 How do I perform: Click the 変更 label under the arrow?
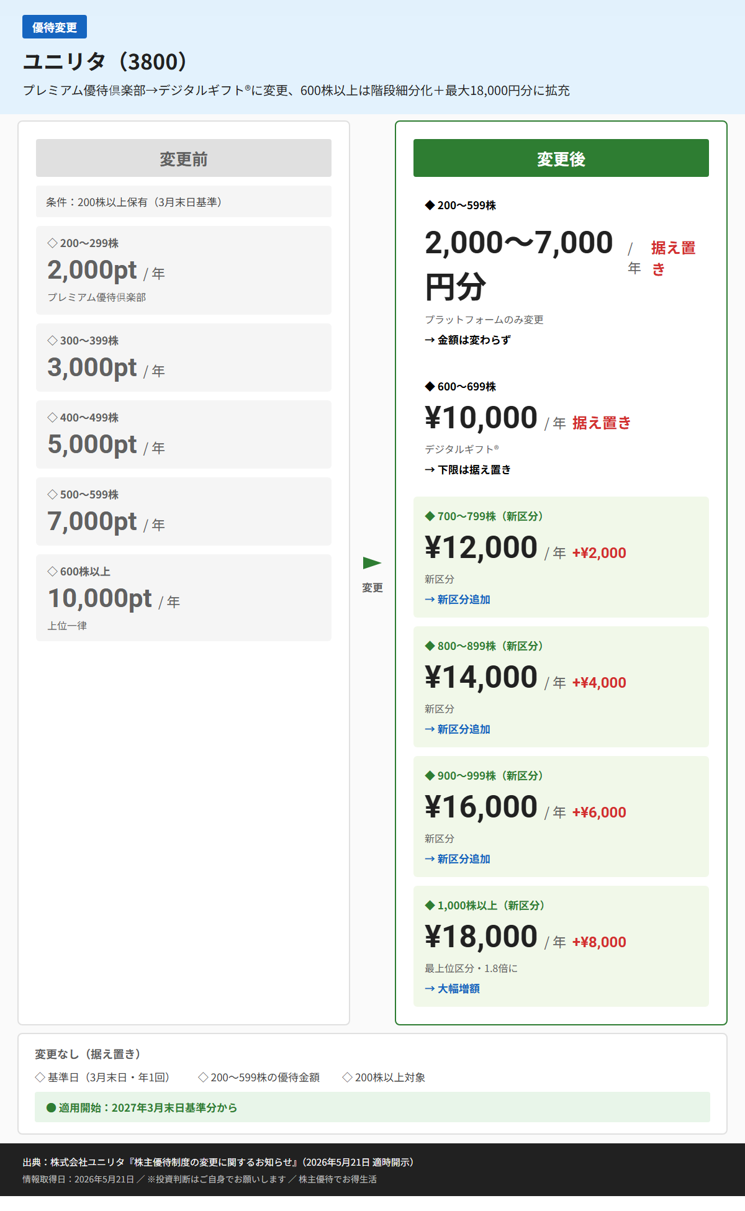click(x=372, y=588)
